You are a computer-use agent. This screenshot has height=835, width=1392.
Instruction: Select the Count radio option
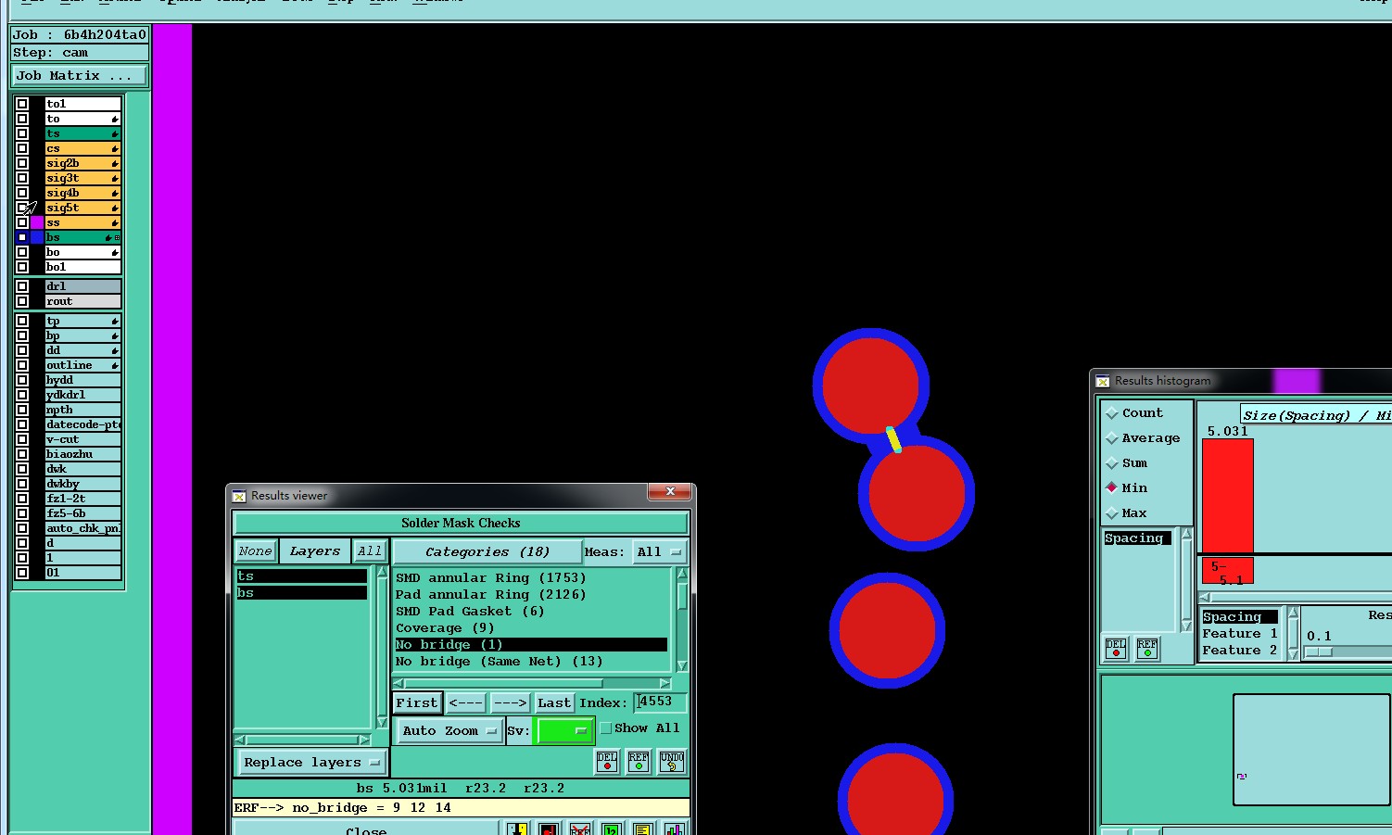pos(1112,413)
